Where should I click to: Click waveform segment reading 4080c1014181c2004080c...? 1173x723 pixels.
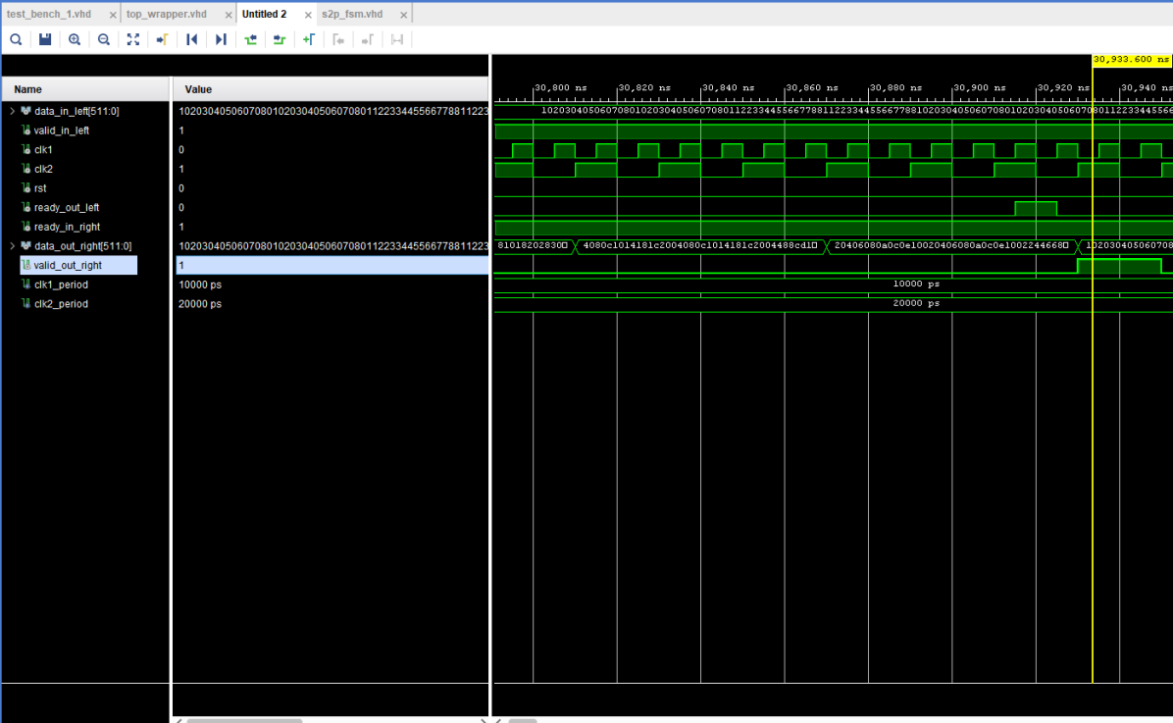point(699,245)
